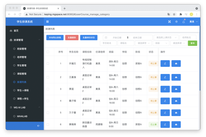Screen dimensions: 206x137
Task: Bookmark page with the star icon
Action: tap(174, 14)
